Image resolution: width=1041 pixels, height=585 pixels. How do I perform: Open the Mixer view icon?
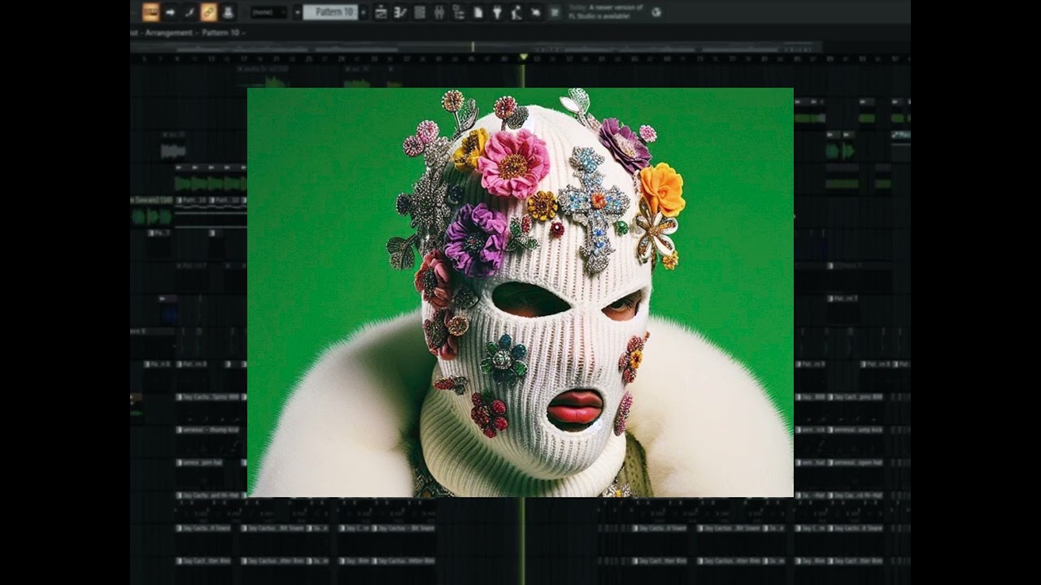point(439,12)
